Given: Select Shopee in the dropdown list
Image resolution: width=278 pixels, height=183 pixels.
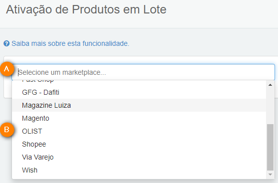Looking at the screenshot, I should pos(139,144).
